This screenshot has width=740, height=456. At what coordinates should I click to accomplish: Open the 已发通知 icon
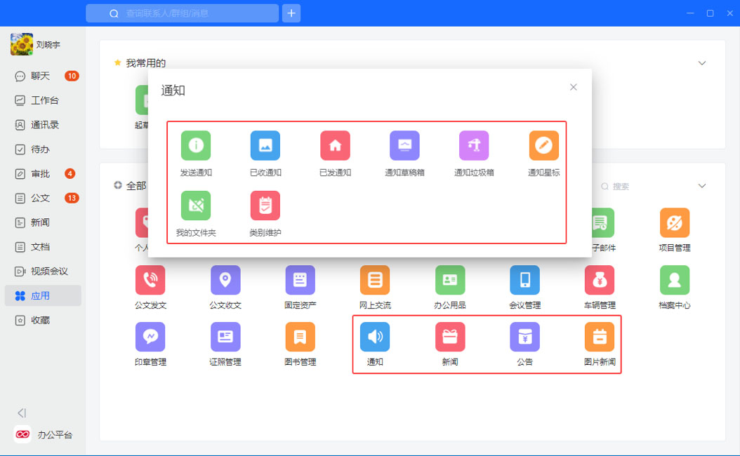(x=335, y=146)
